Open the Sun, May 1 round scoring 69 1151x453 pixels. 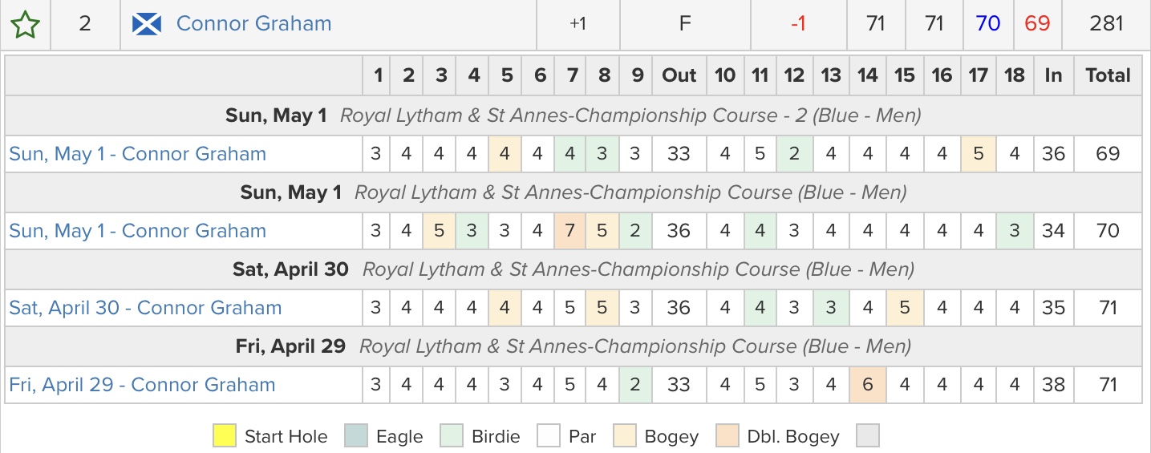[x=137, y=154]
